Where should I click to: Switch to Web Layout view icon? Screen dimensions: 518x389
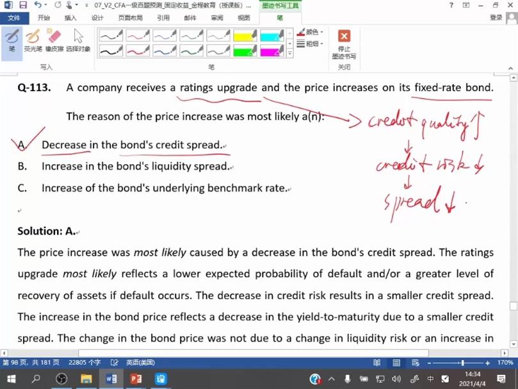click(x=416, y=363)
